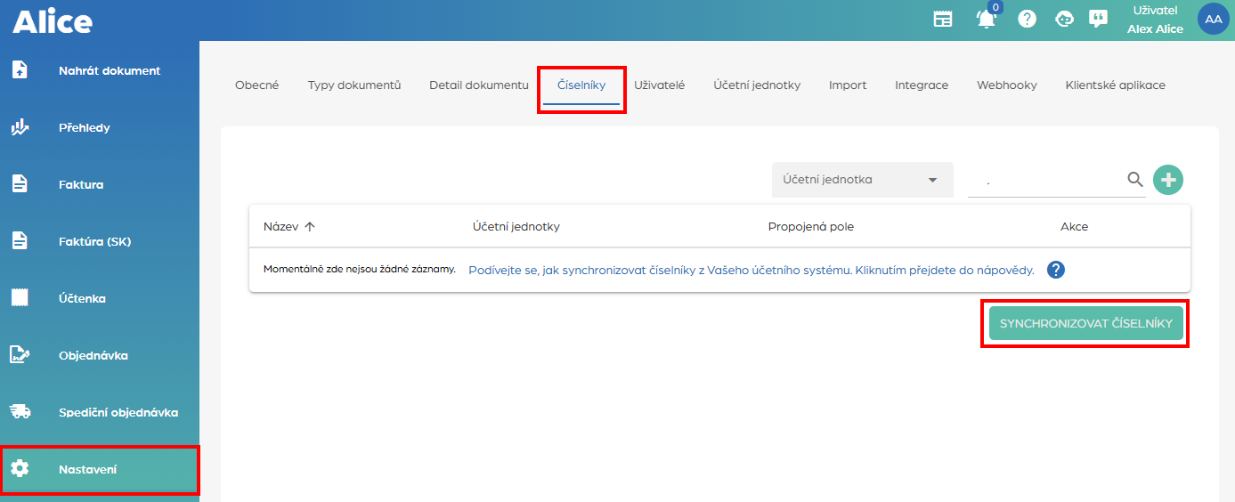
Task: Select the Integrace tab
Action: pos(922,85)
